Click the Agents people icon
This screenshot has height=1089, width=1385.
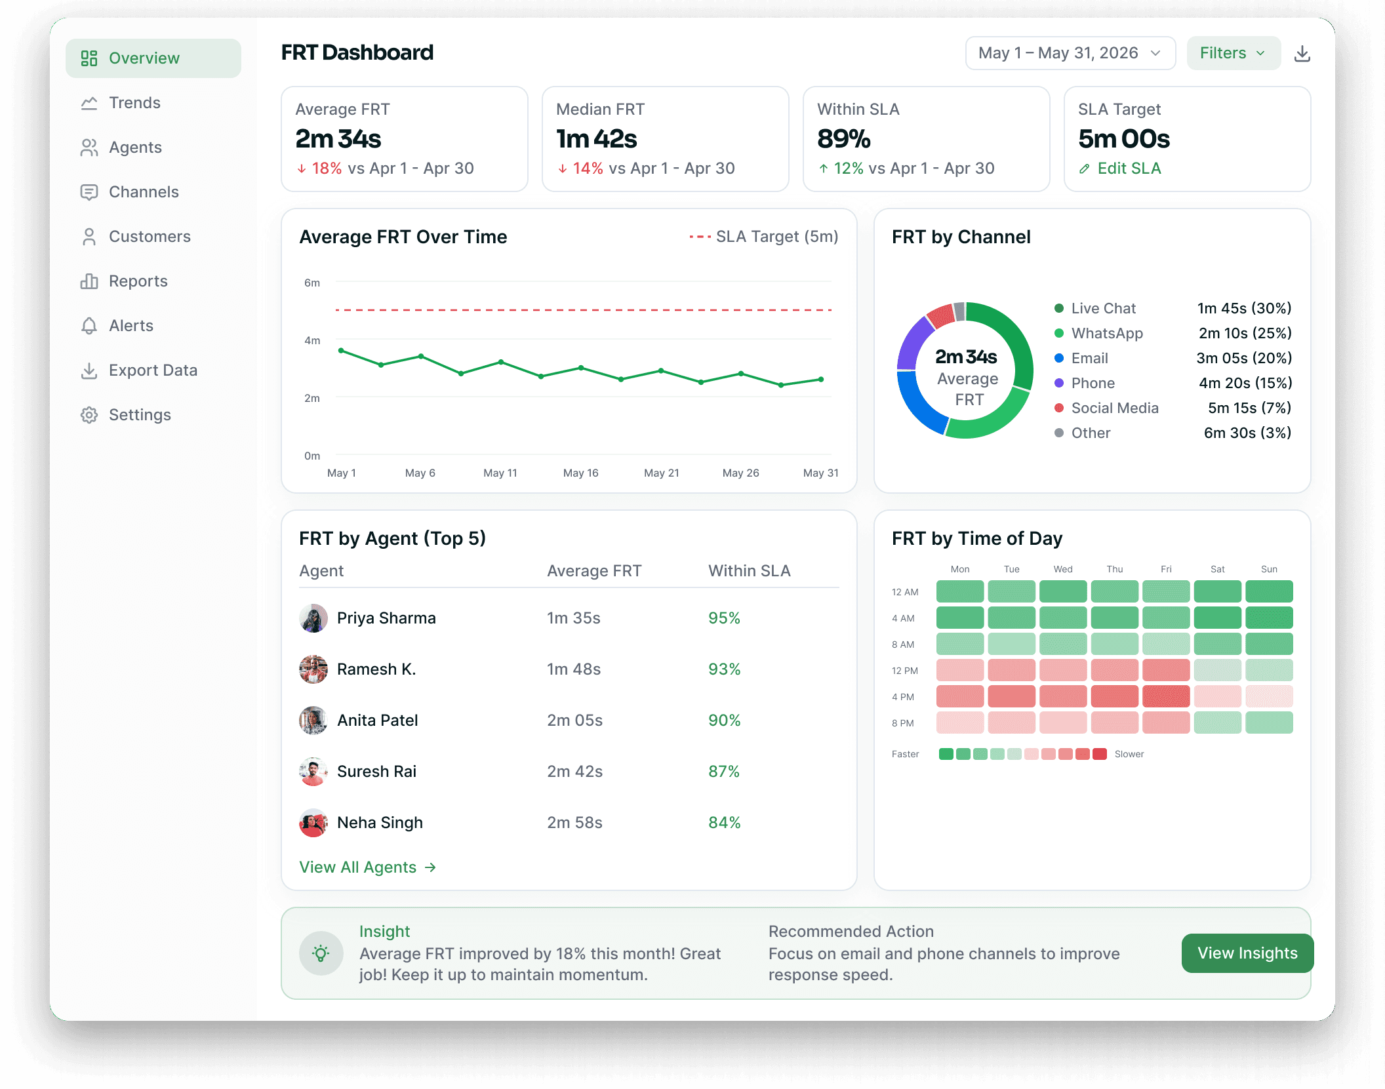[89, 148]
